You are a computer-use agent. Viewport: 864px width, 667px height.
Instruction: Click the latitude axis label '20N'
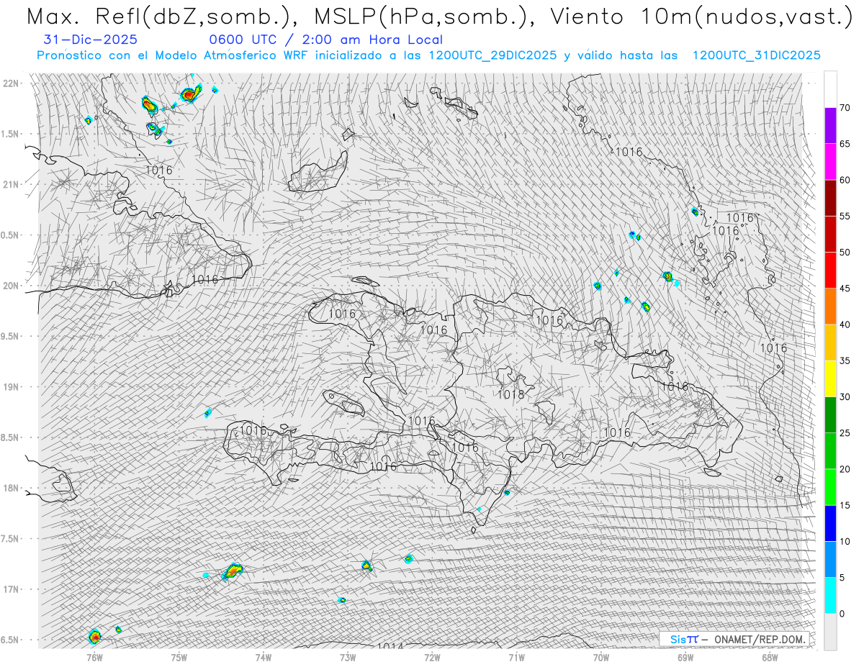tap(12, 286)
